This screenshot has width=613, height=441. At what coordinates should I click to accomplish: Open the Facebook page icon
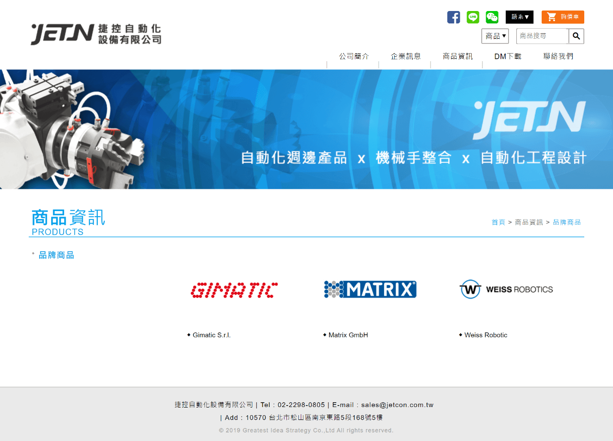tap(454, 17)
